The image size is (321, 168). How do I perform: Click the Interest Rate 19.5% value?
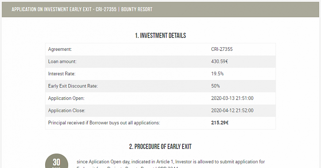pos(217,74)
